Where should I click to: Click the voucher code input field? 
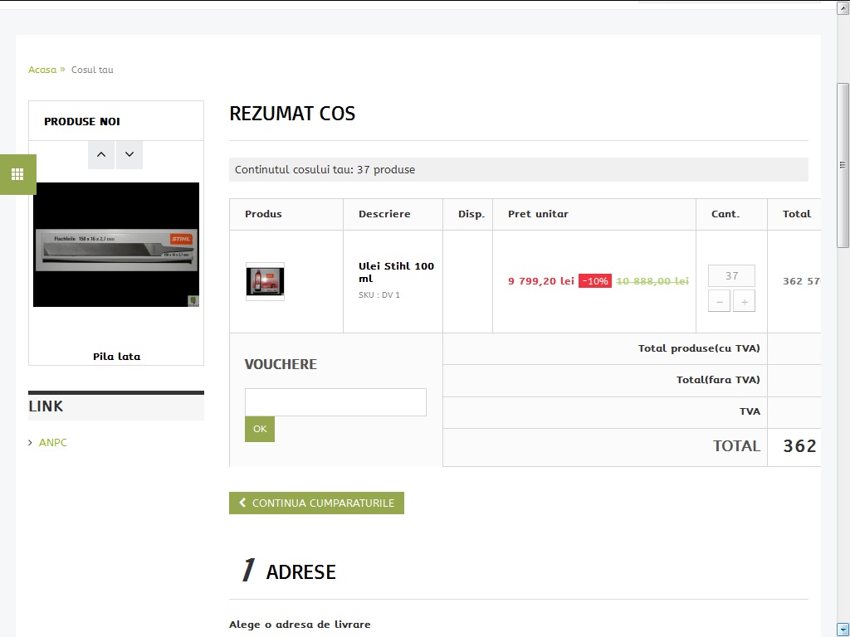(335, 402)
